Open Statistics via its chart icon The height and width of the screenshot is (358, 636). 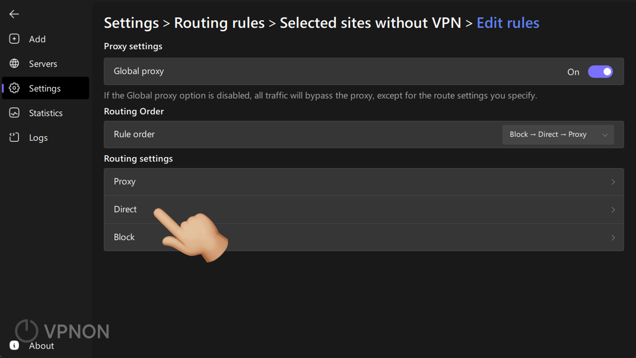click(14, 113)
